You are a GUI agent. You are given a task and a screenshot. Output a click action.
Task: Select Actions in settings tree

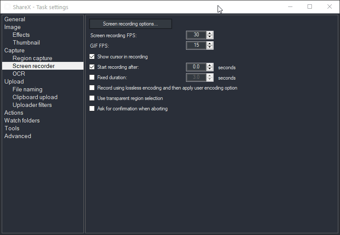(x=14, y=113)
